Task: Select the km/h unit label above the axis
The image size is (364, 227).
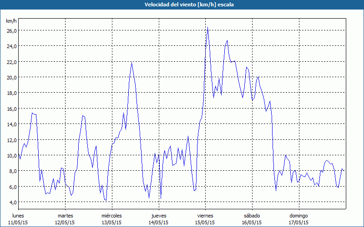Action: [x=11, y=21]
